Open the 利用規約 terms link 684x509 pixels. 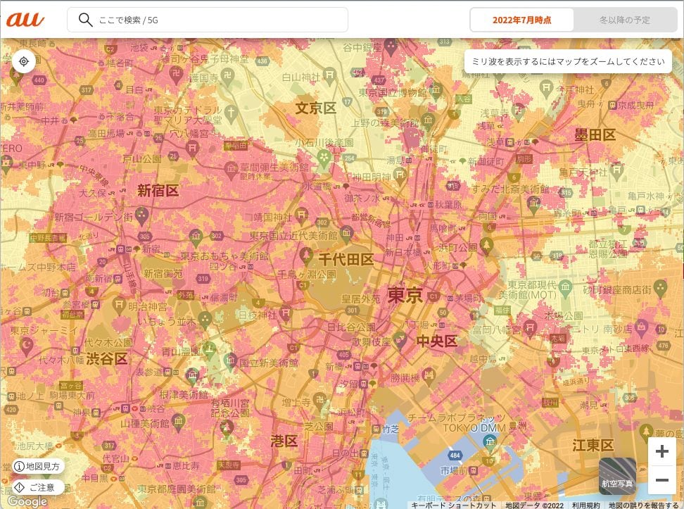point(585,505)
